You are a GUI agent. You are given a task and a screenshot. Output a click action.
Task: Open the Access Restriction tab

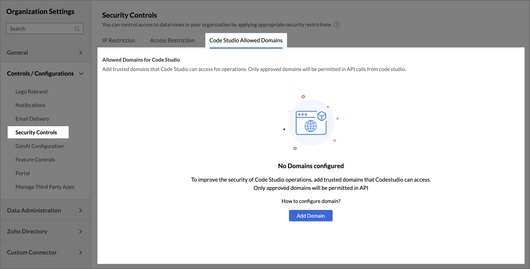pyautogui.click(x=172, y=40)
